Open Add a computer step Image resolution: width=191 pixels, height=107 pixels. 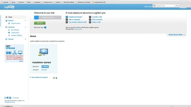click(74, 20)
